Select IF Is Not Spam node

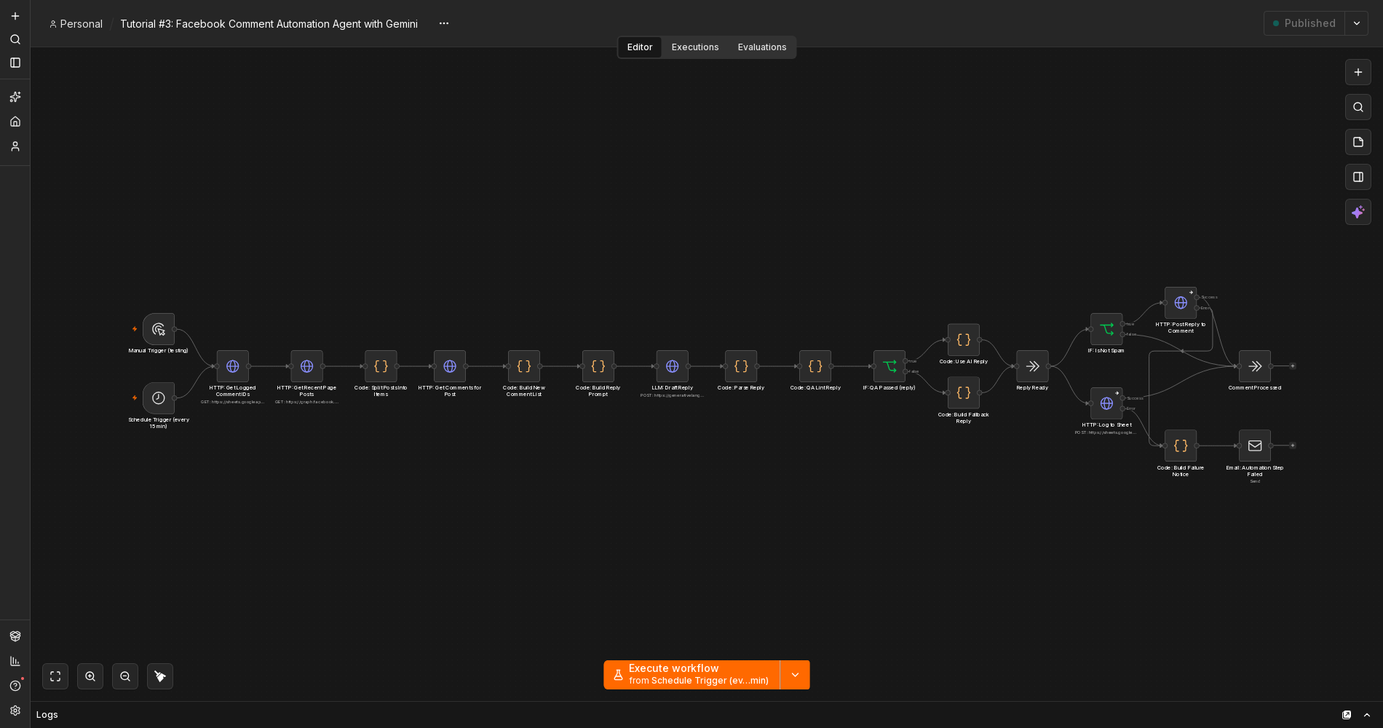1106,329
